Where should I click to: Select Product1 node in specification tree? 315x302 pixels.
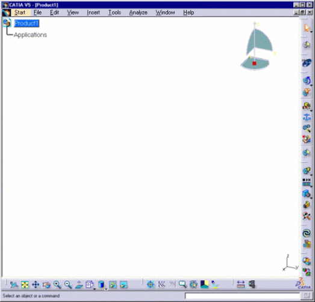[27, 23]
